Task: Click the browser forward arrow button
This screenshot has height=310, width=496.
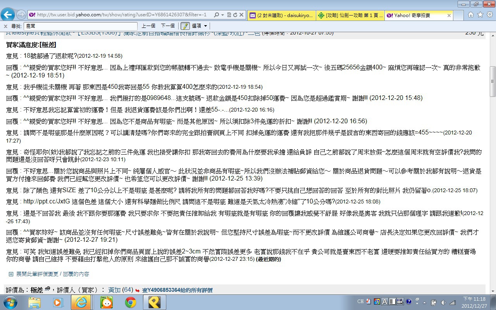Action: pyautogui.click(x=21, y=15)
